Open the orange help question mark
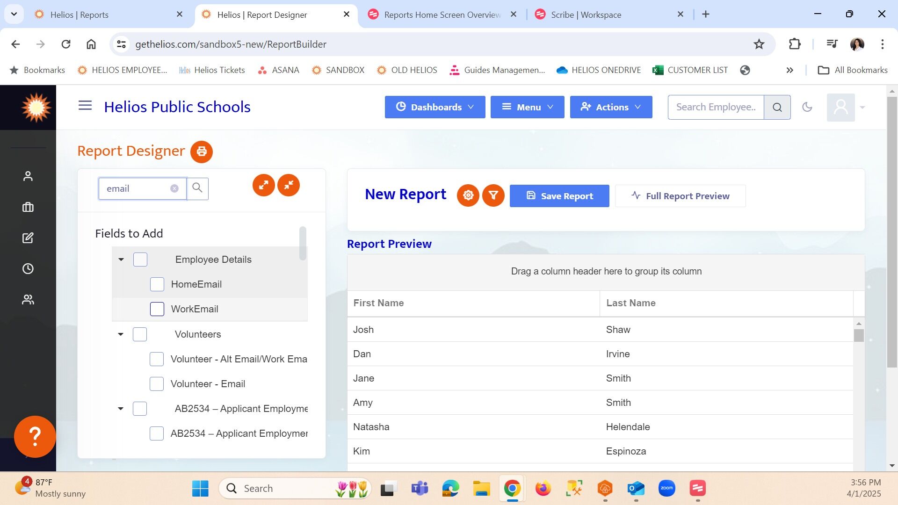 click(x=35, y=437)
